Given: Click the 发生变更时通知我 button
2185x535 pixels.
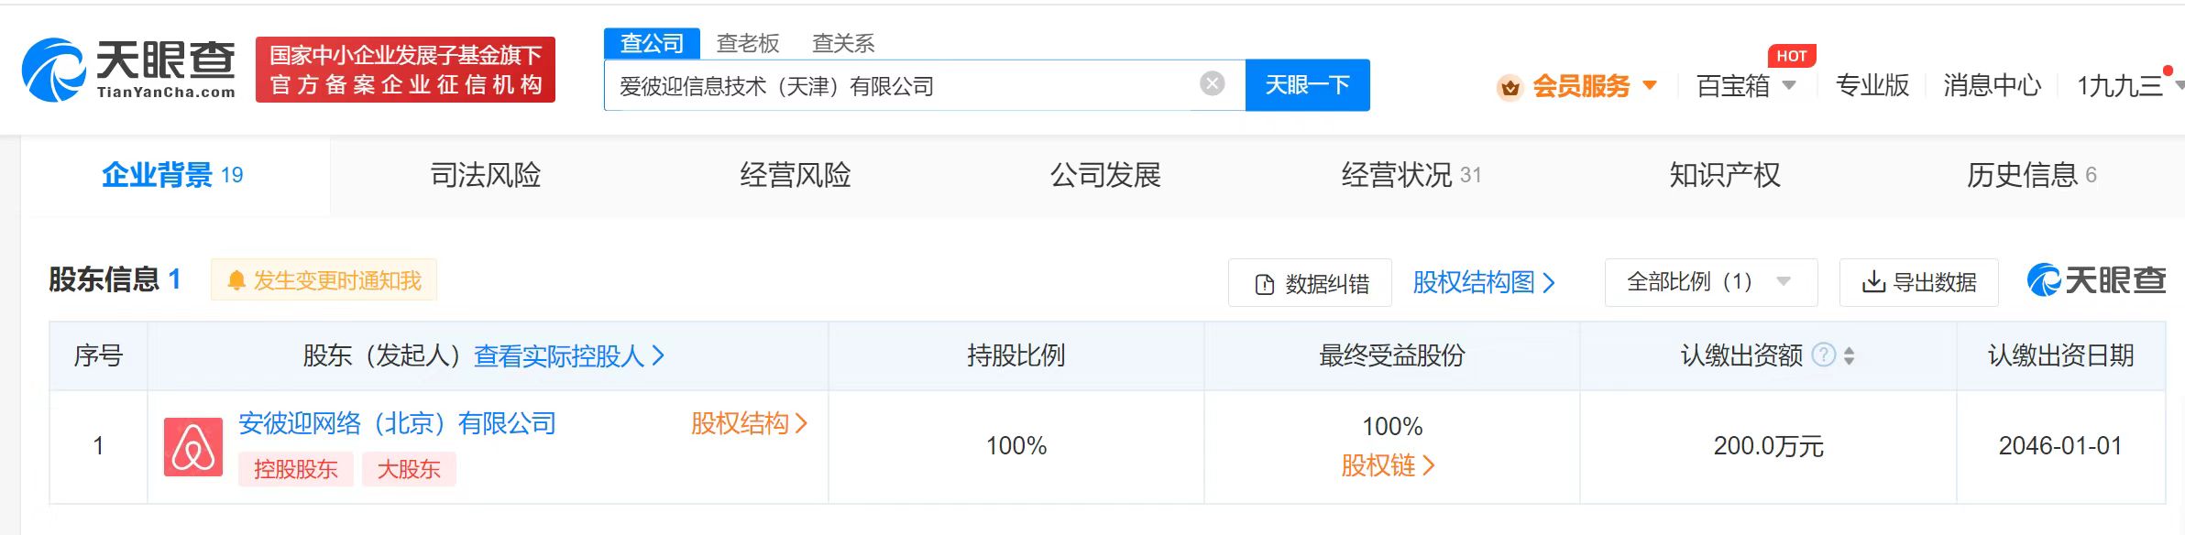Looking at the screenshot, I should [x=324, y=280].
